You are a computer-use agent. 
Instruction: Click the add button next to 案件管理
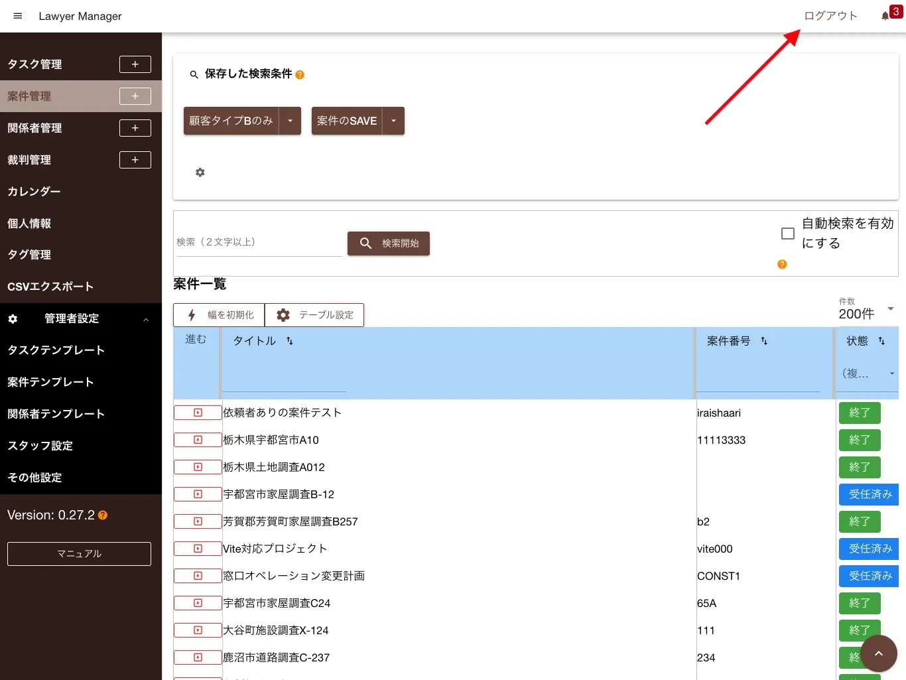click(x=135, y=96)
